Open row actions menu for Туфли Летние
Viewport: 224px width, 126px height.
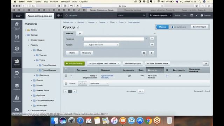tap(71, 76)
